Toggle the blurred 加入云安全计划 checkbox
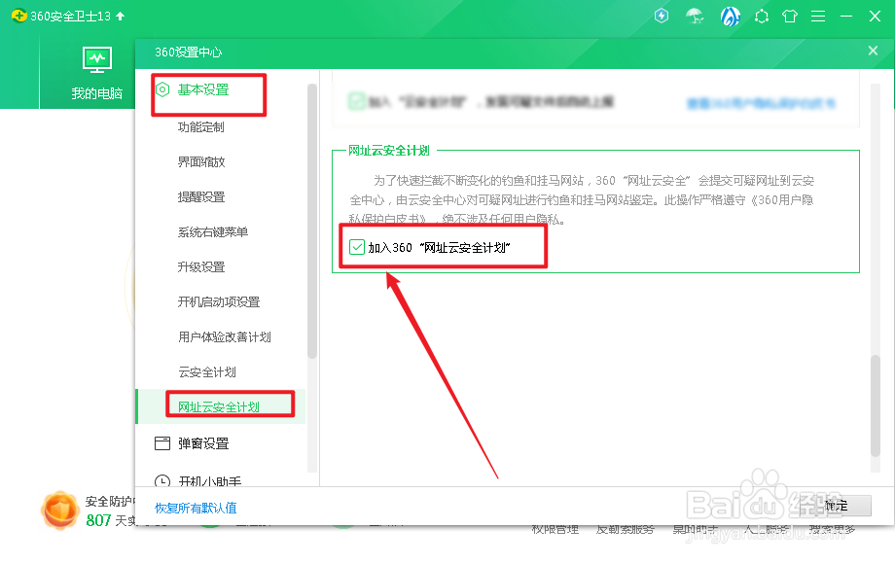Viewport: 895px width, 564px height. (x=357, y=101)
